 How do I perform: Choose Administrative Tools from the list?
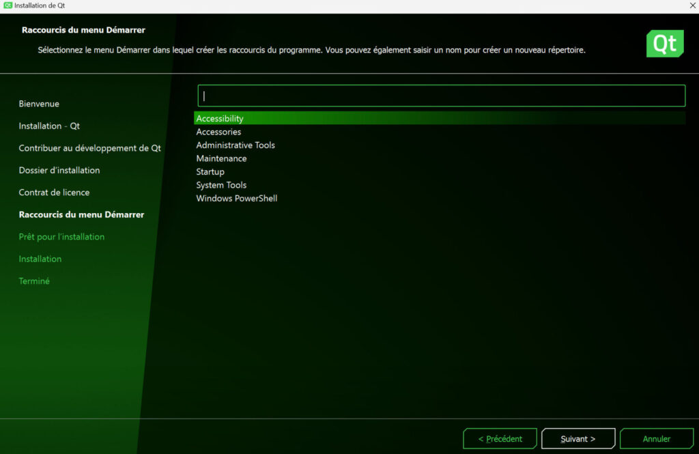pyautogui.click(x=236, y=145)
